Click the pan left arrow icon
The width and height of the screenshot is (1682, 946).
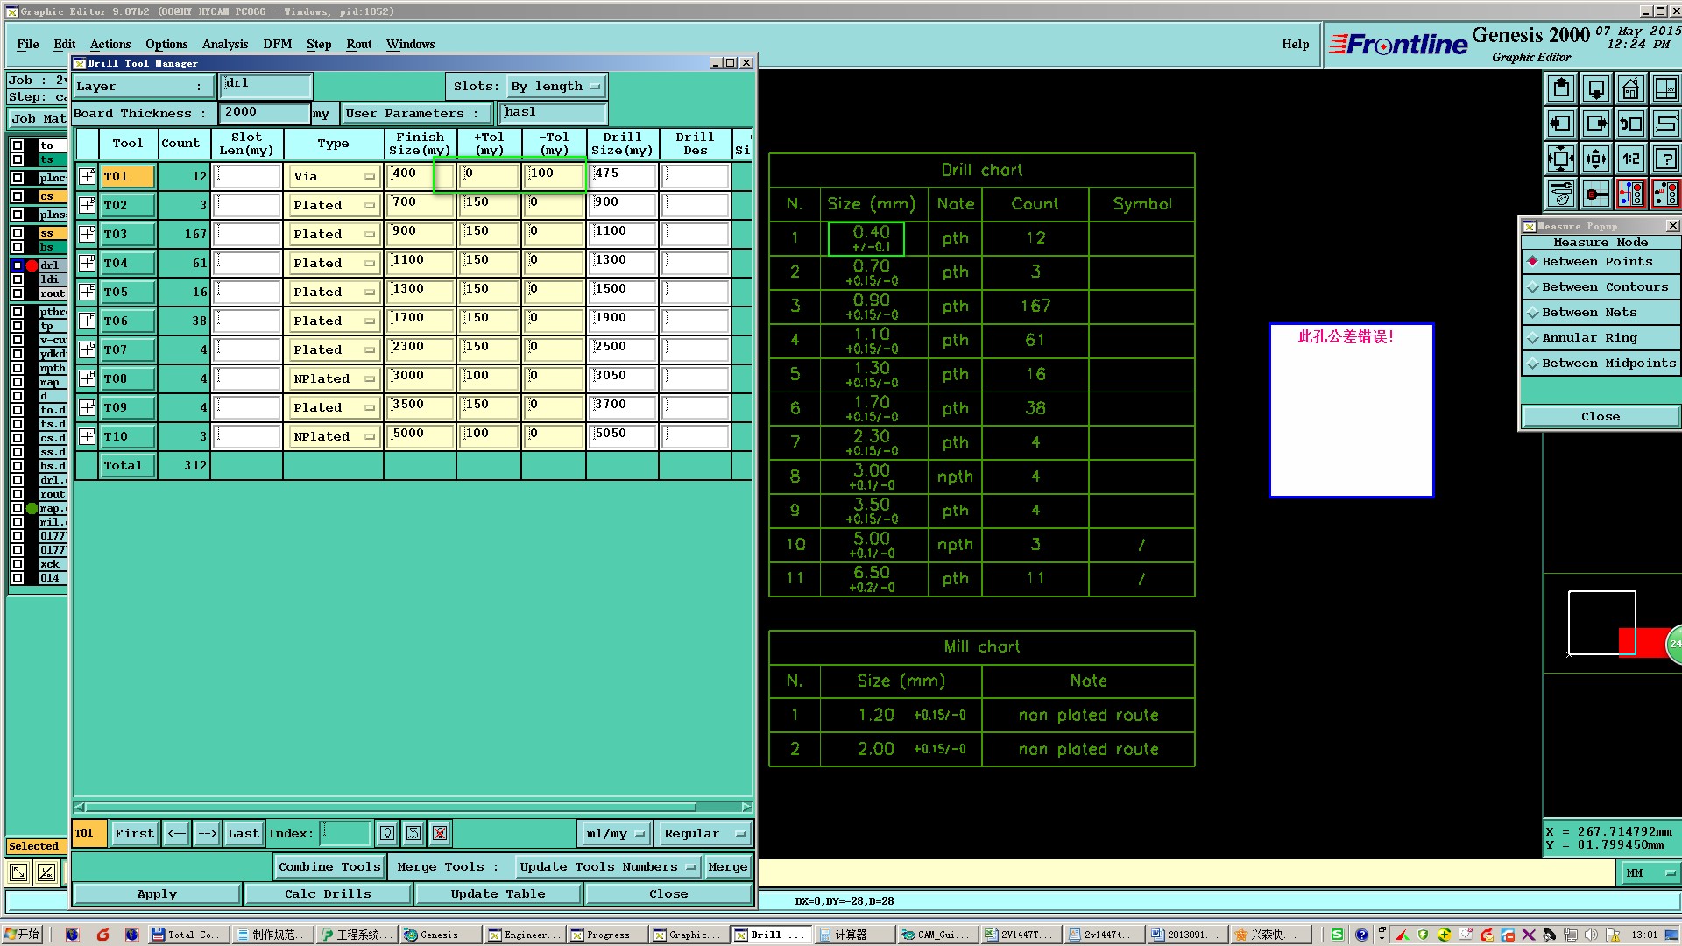[1560, 124]
